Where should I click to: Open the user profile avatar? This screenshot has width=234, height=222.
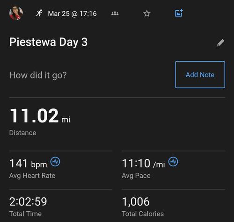pos(16,13)
